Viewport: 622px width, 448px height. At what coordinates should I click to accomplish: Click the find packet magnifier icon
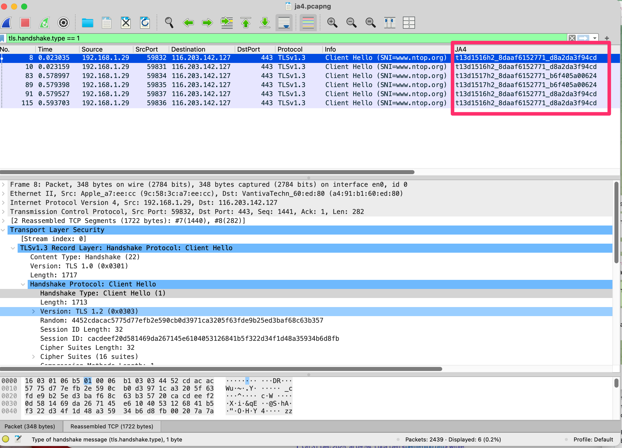click(x=169, y=22)
